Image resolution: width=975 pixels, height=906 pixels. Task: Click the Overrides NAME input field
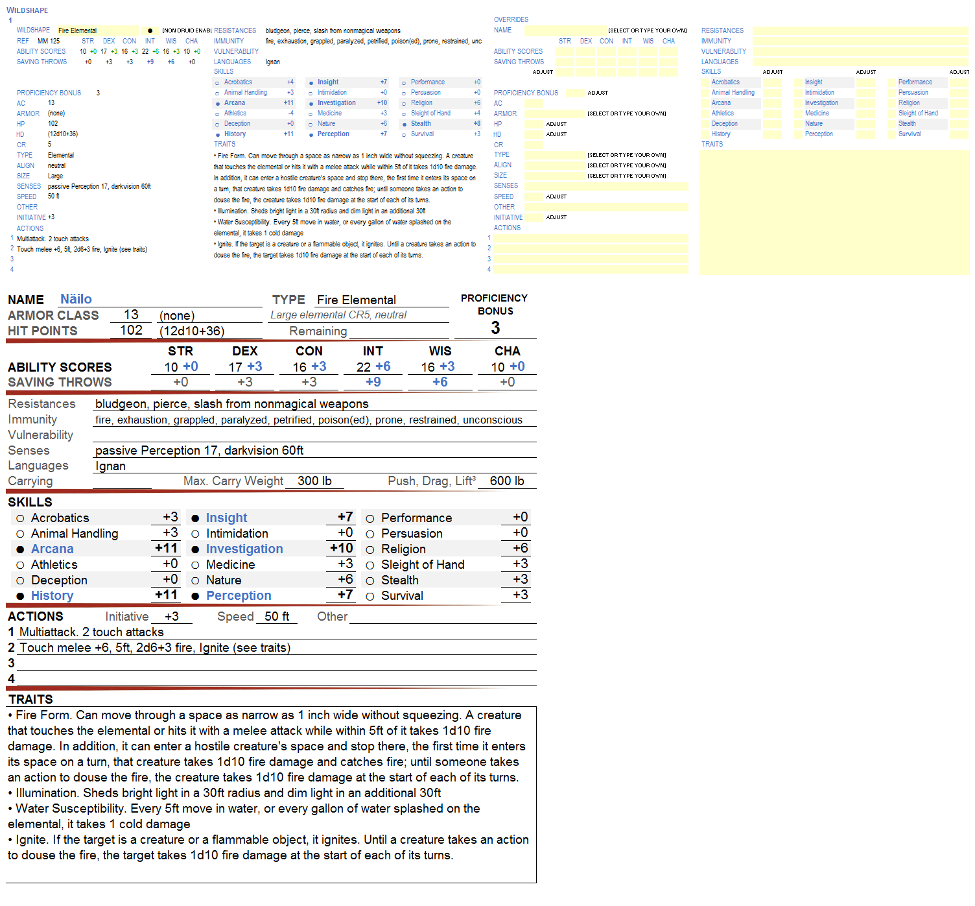(x=565, y=30)
